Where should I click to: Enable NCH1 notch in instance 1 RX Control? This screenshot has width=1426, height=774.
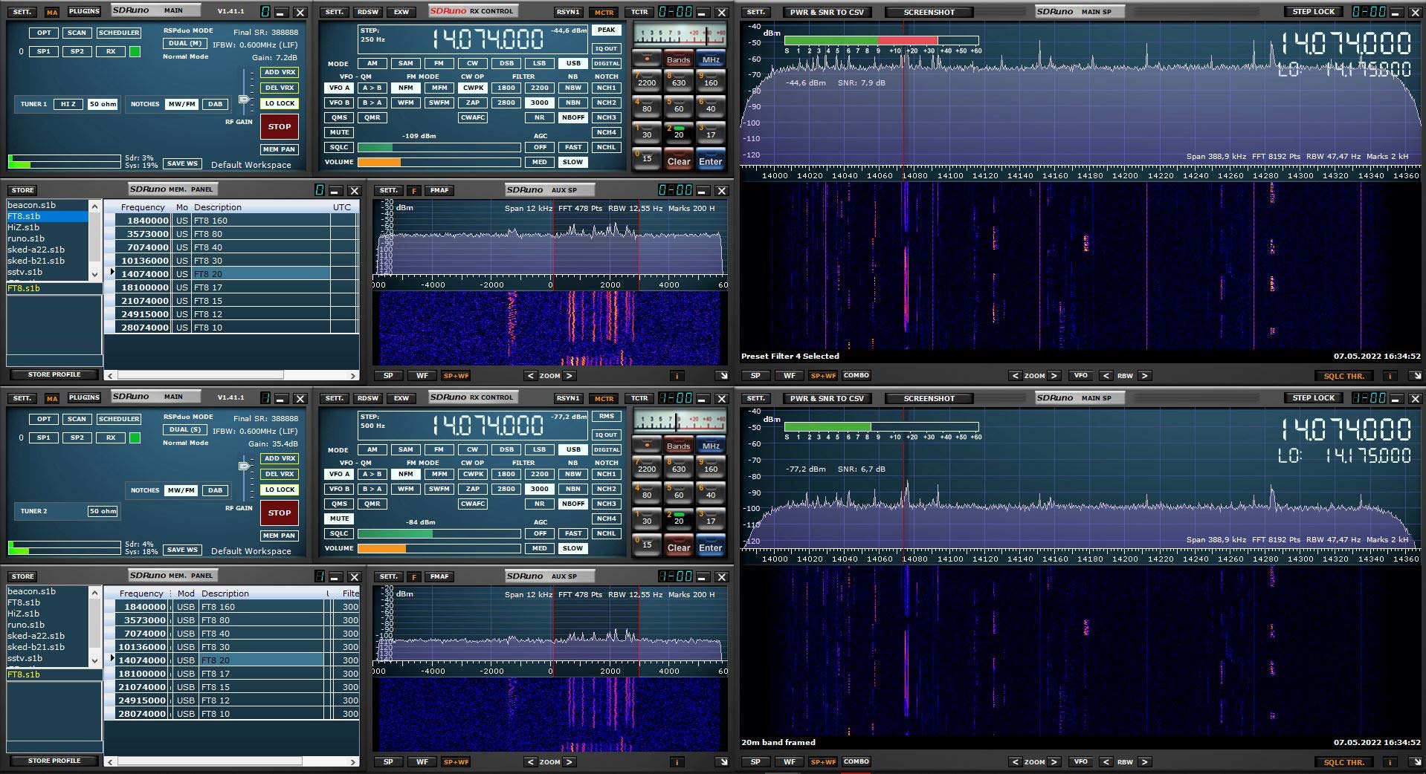(606, 474)
